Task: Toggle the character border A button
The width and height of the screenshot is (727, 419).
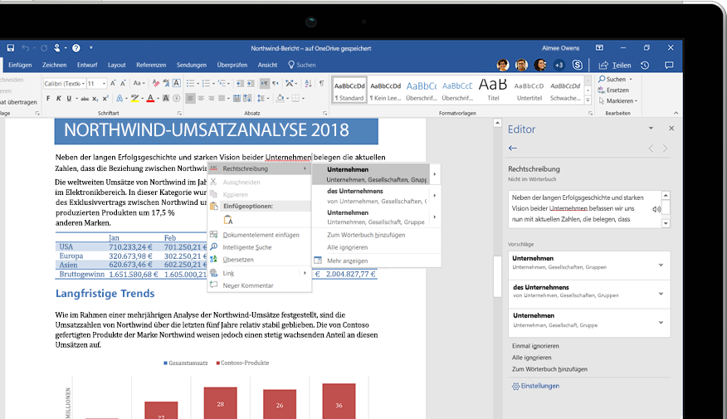Action: [x=177, y=84]
